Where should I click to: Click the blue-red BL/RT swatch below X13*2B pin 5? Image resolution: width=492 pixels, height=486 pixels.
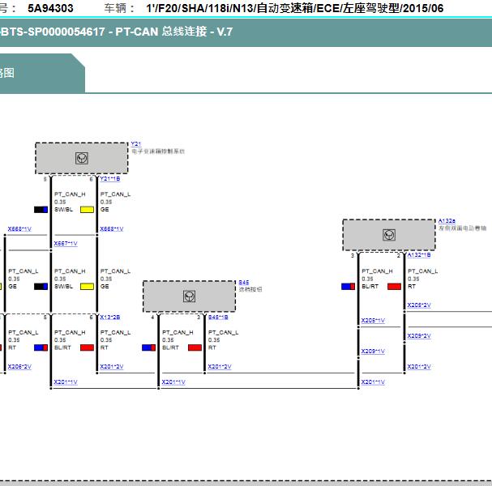pos(41,347)
